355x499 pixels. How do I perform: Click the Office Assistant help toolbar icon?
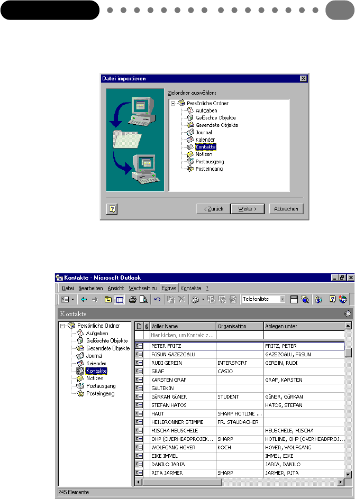333,299
